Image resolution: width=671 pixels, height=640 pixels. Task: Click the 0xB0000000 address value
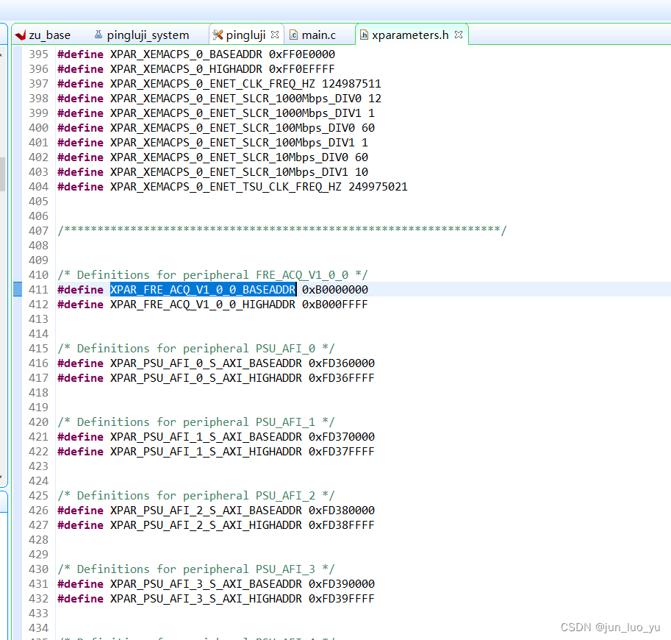335,290
